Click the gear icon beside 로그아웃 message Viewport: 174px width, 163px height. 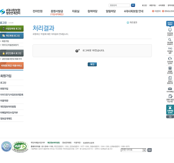(77, 51)
